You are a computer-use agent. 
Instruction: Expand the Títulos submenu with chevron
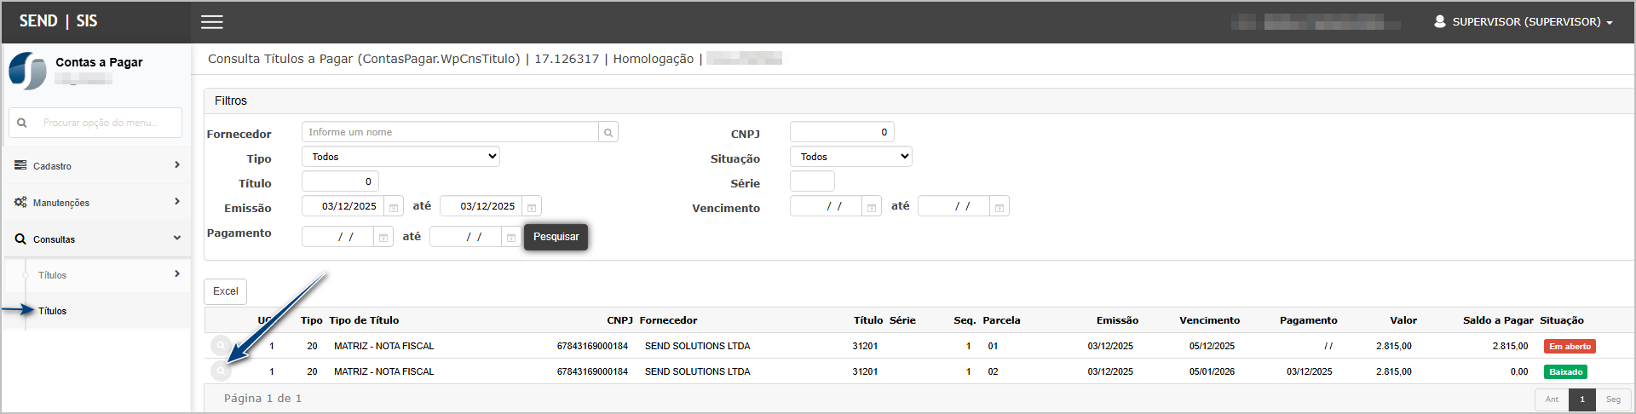coord(96,274)
